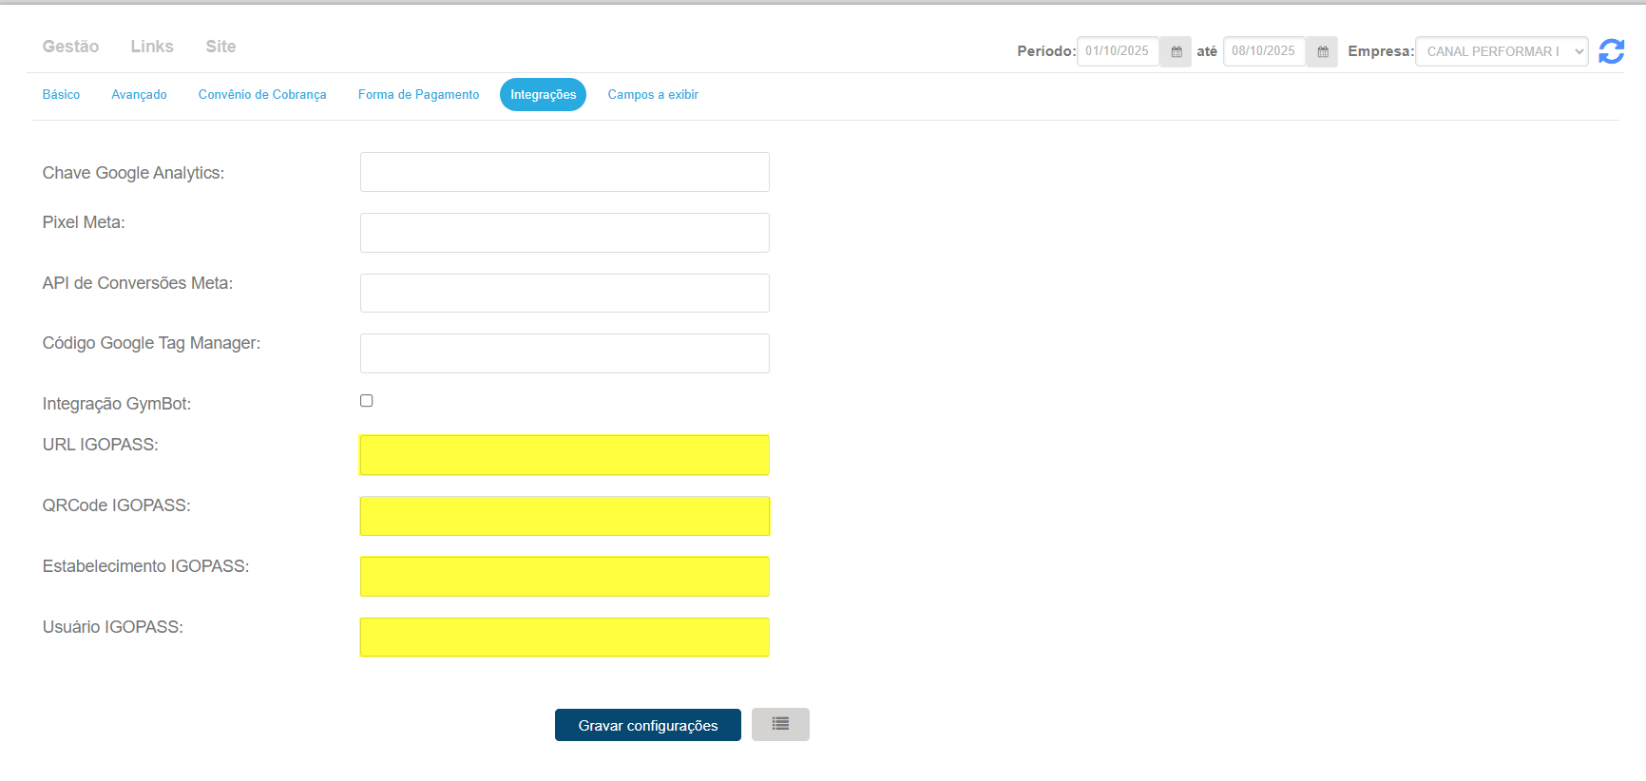Screen dimensions: 1646x781
Task: Click the Gravar configurações button
Action: 647,725
